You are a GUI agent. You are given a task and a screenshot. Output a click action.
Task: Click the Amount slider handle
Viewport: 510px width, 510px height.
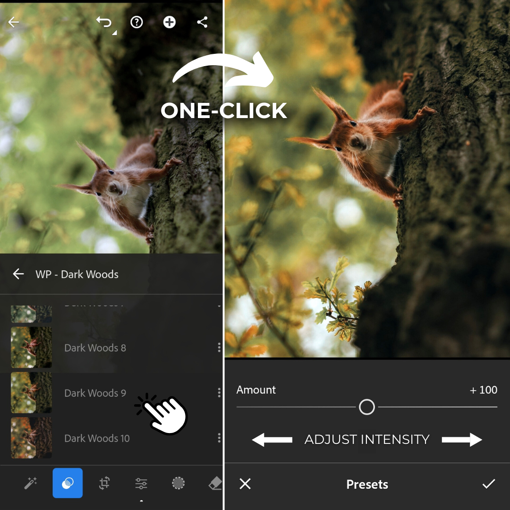[x=367, y=407]
